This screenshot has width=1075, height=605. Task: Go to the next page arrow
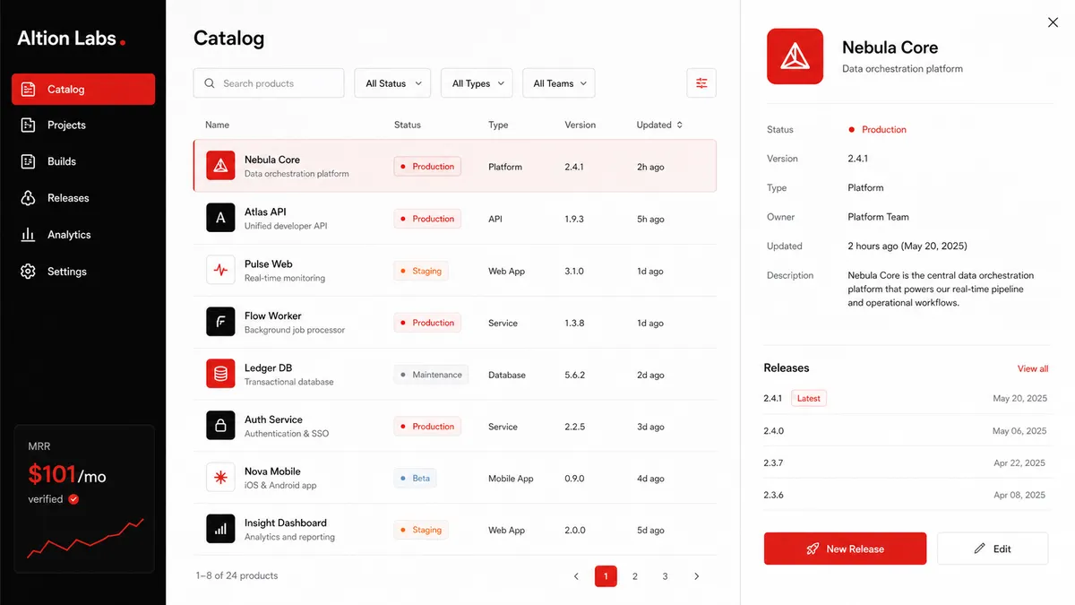[x=697, y=576]
